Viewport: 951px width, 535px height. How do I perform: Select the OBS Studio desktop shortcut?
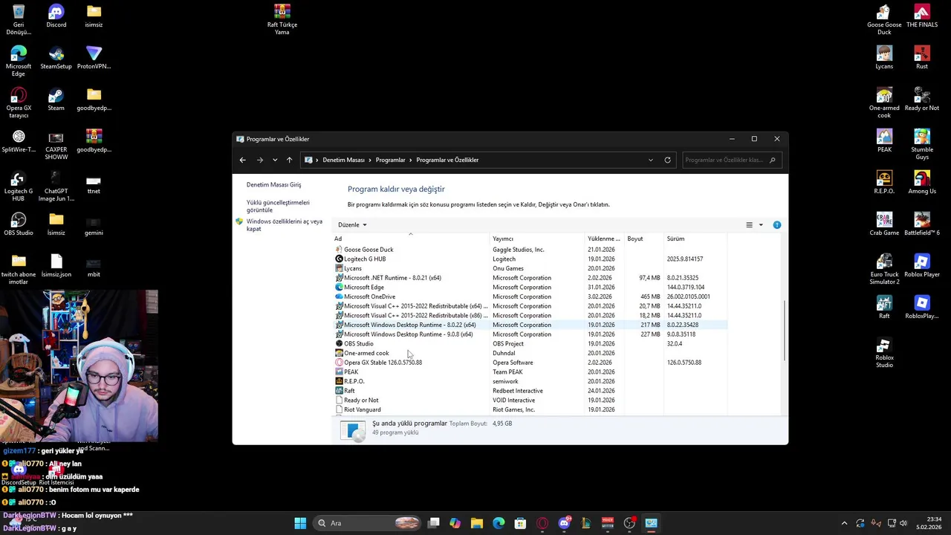pos(19,224)
